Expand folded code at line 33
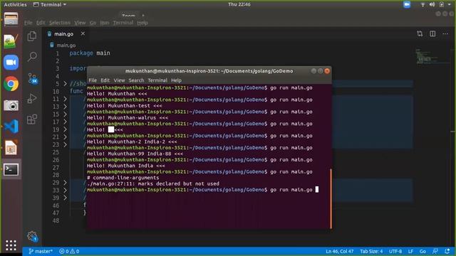 pos(65,190)
